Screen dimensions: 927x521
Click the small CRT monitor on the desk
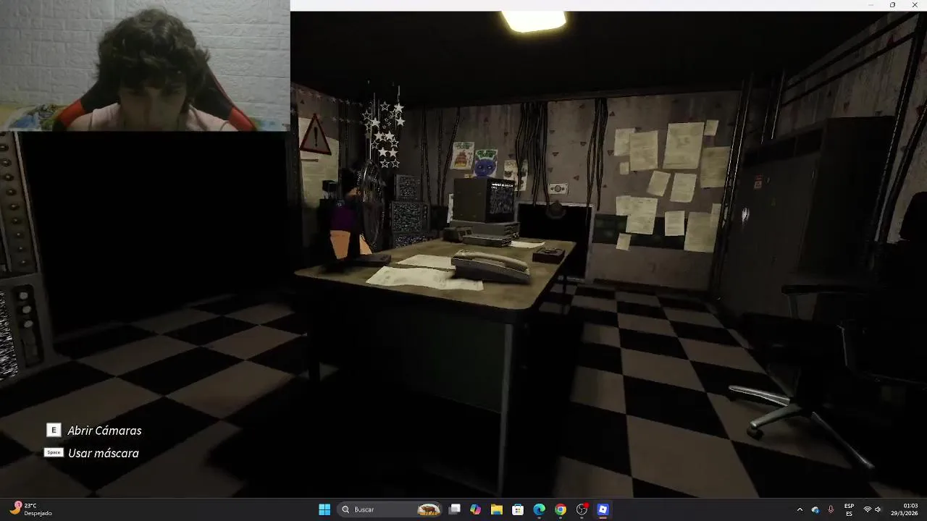(484, 200)
